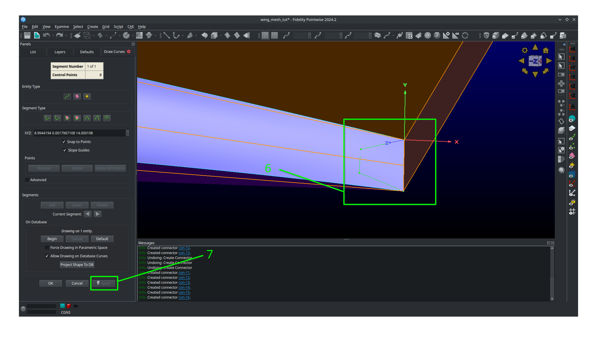Expand the Advanced section
Image resolution: width=597 pixels, height=339 pixels.
click(27, 179)
